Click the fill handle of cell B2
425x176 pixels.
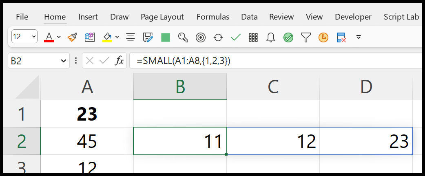226,154
